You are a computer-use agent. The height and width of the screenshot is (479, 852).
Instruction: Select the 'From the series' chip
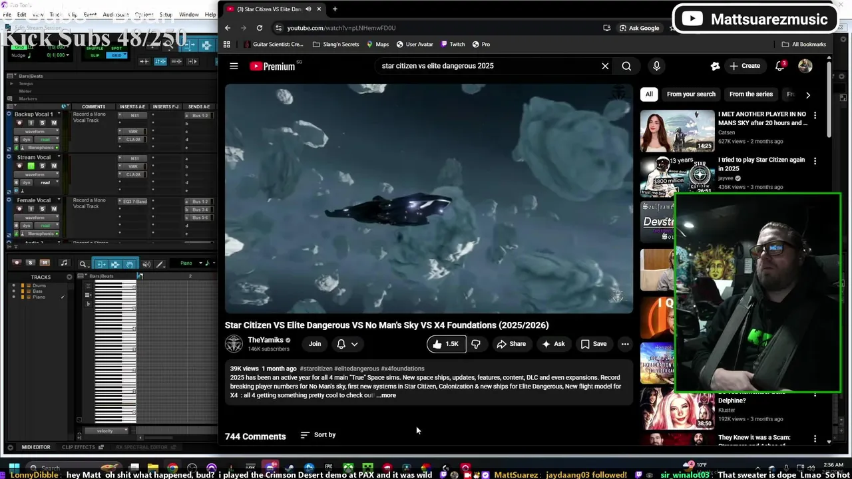tap(751, 94)
